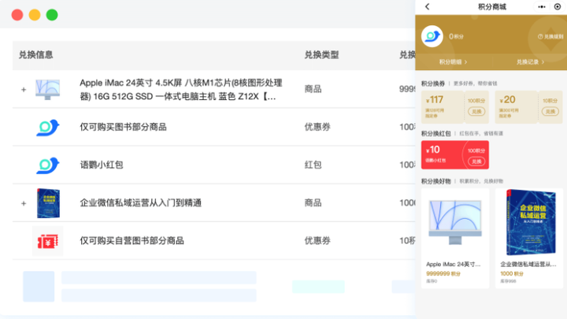This screenshot has height=319, width=567.
Task: Go back using the 积分商城 back arrow
Action: tap(427, 7)
